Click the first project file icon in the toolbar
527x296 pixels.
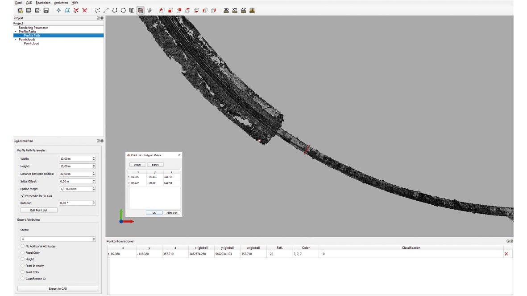pos(20,10)
